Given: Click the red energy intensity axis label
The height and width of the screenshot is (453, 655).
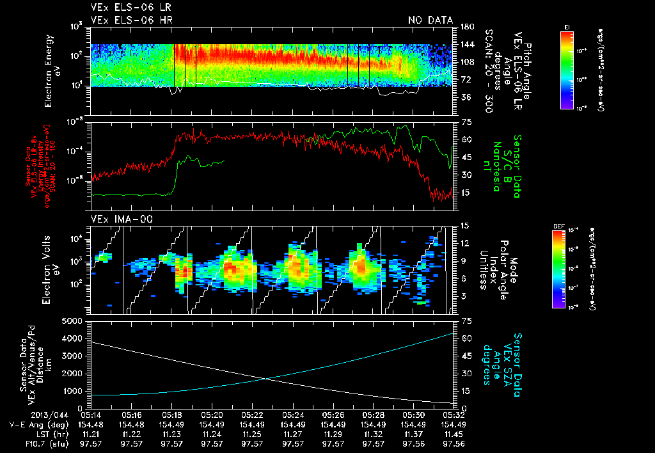Looking at the screenshot, I should 40,166.
